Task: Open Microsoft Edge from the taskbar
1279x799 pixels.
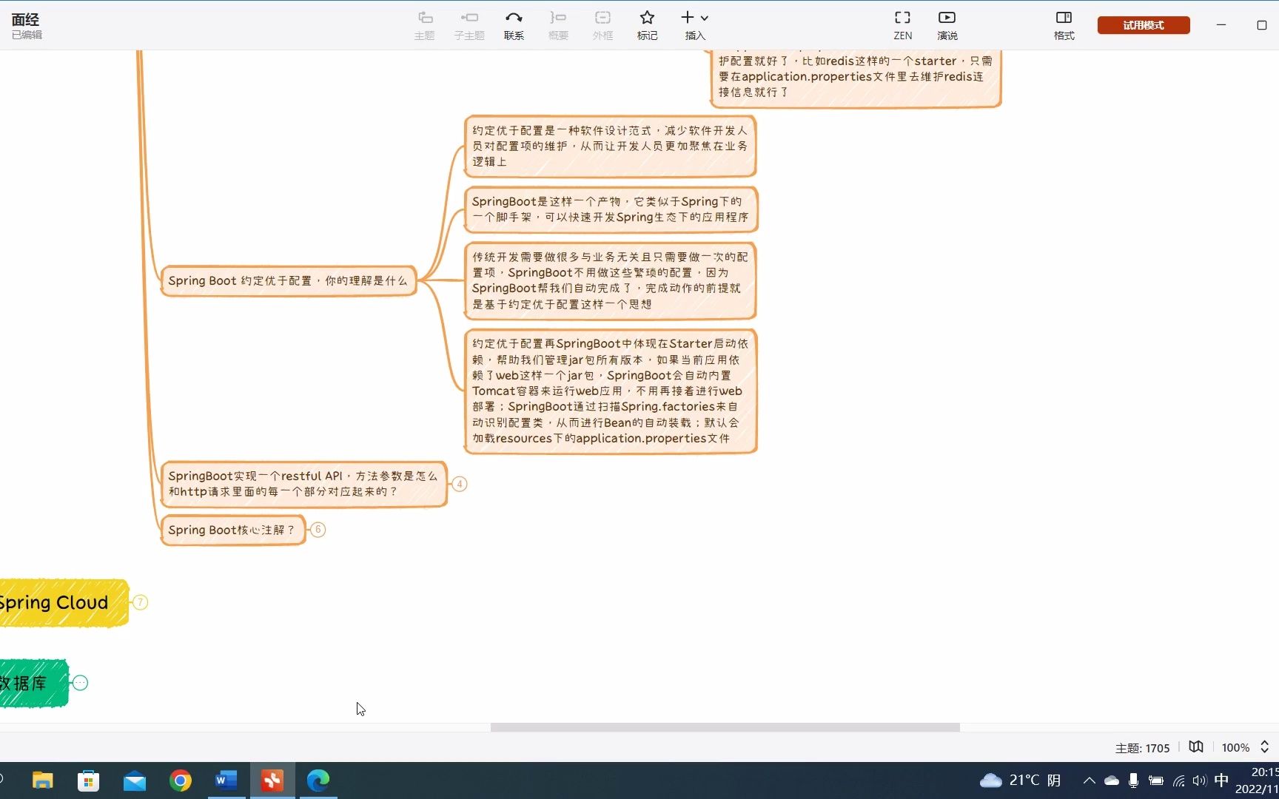Action: tap(318, 781)
